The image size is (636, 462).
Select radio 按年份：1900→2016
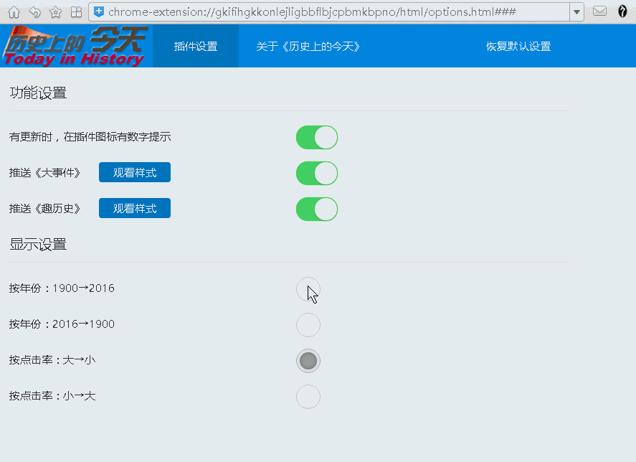(308, 289)
